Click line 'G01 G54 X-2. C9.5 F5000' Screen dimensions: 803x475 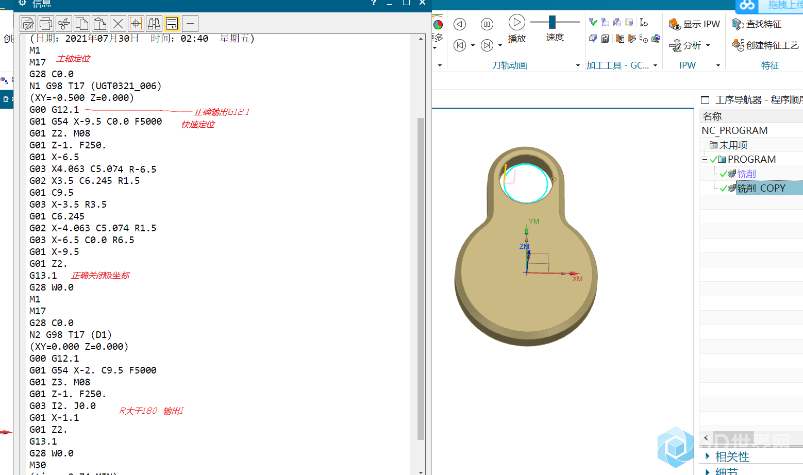coord(93,370)
